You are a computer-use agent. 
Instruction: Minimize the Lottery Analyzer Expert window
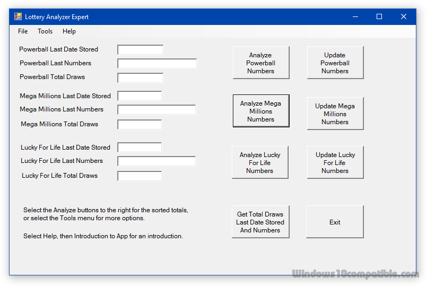pyautogui.click(x=355, y=16)
